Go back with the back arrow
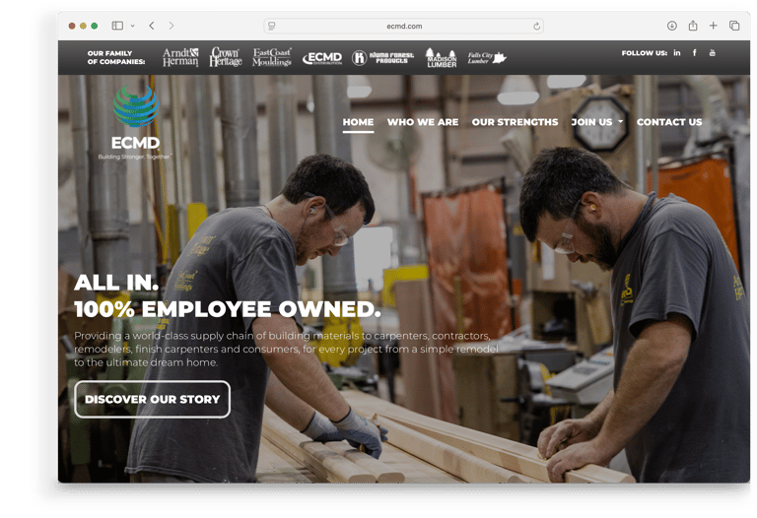Image resolution: width=757 pixels, height=518 pixels. (152, 26)
